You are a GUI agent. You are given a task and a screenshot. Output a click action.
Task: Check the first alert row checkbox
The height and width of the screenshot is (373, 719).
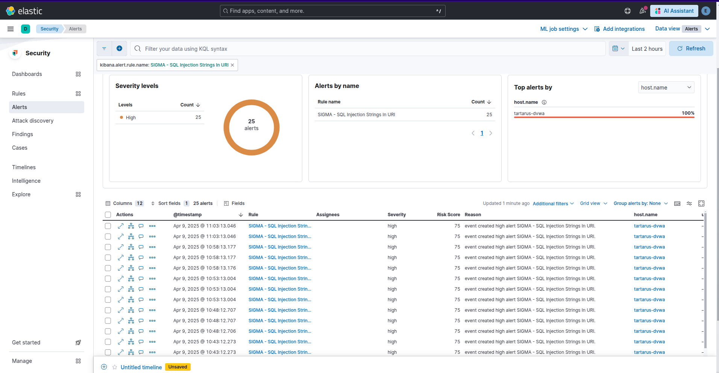tap(108, 226)
